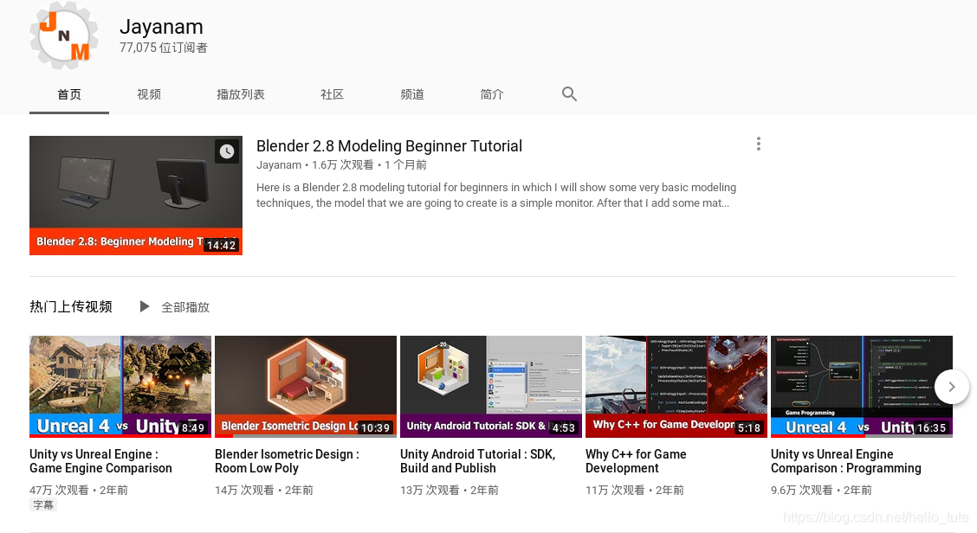Click the 47万 次观看 view count
Viewport: 977px width, 533px height.
click(59, 490)
